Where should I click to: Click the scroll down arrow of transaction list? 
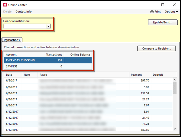175,129
